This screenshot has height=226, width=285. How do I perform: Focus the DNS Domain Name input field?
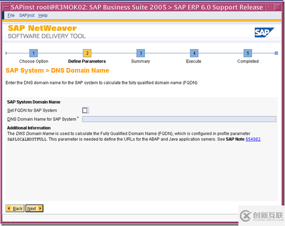[x=179, y=119]
